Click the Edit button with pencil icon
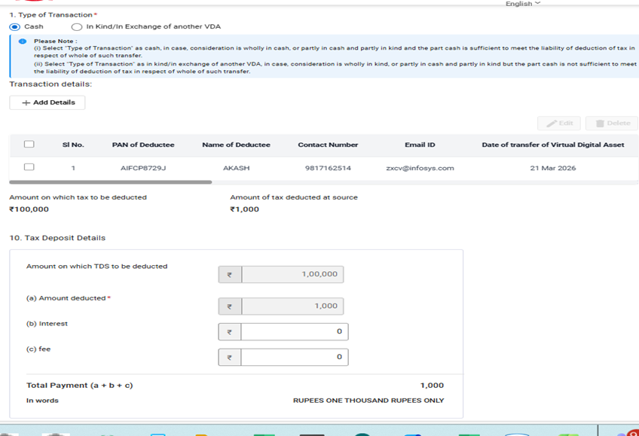639x436 pixels. 559,123
